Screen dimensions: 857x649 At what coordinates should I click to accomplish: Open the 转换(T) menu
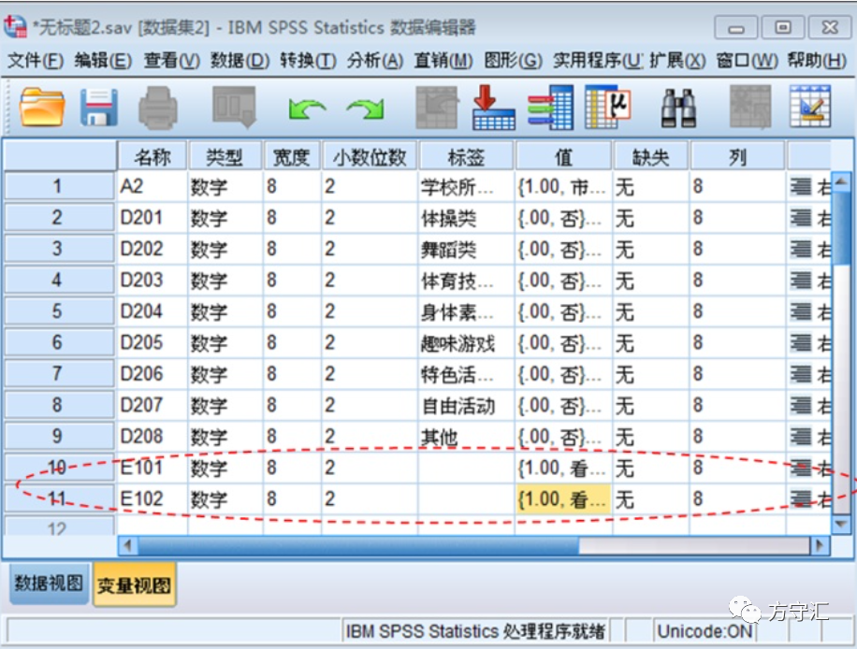pos(308,60)
